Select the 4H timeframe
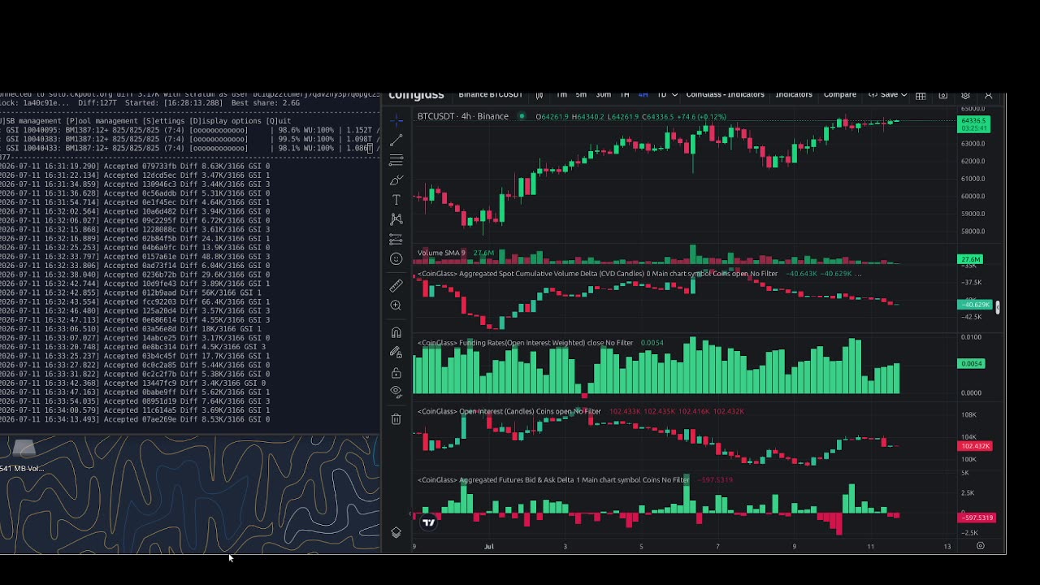The width and height of the screenshot is (1040, 585). [x=643, y=95]
